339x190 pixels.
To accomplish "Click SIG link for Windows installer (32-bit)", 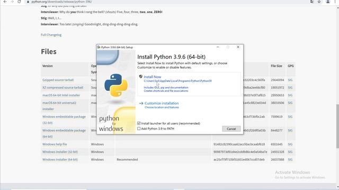I will pos(290,152).
